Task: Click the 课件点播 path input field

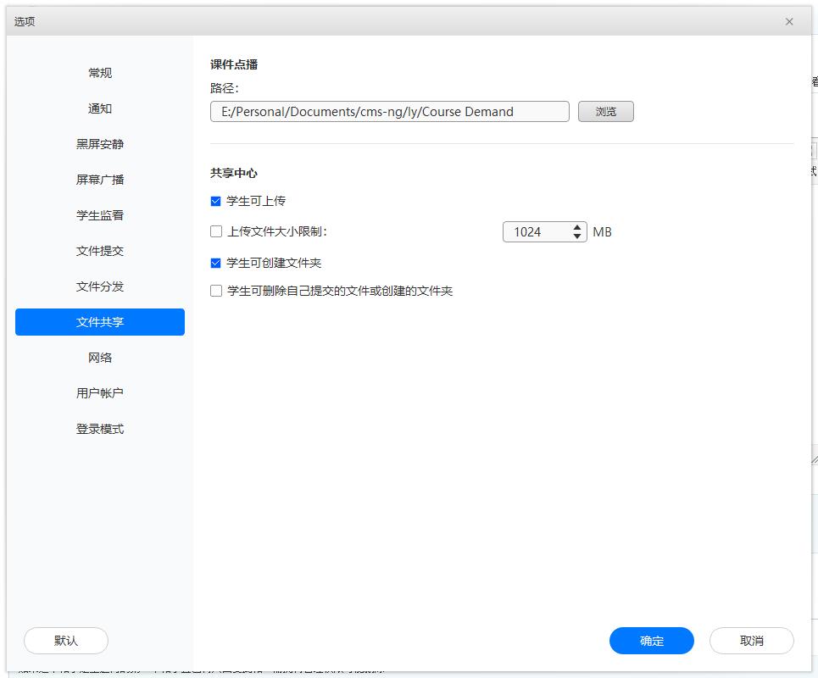Action: tap(388, 111)
